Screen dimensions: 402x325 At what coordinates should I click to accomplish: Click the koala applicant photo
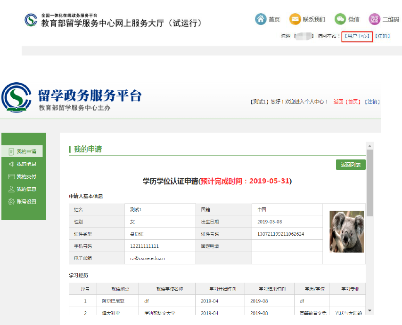pos(346,231)
